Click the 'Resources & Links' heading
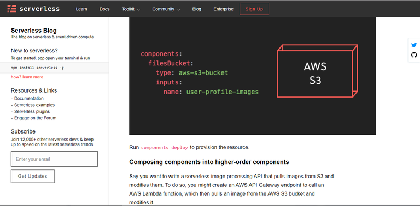Image resolution: width=420 pixels, height=206 pixels. [34, 90]
